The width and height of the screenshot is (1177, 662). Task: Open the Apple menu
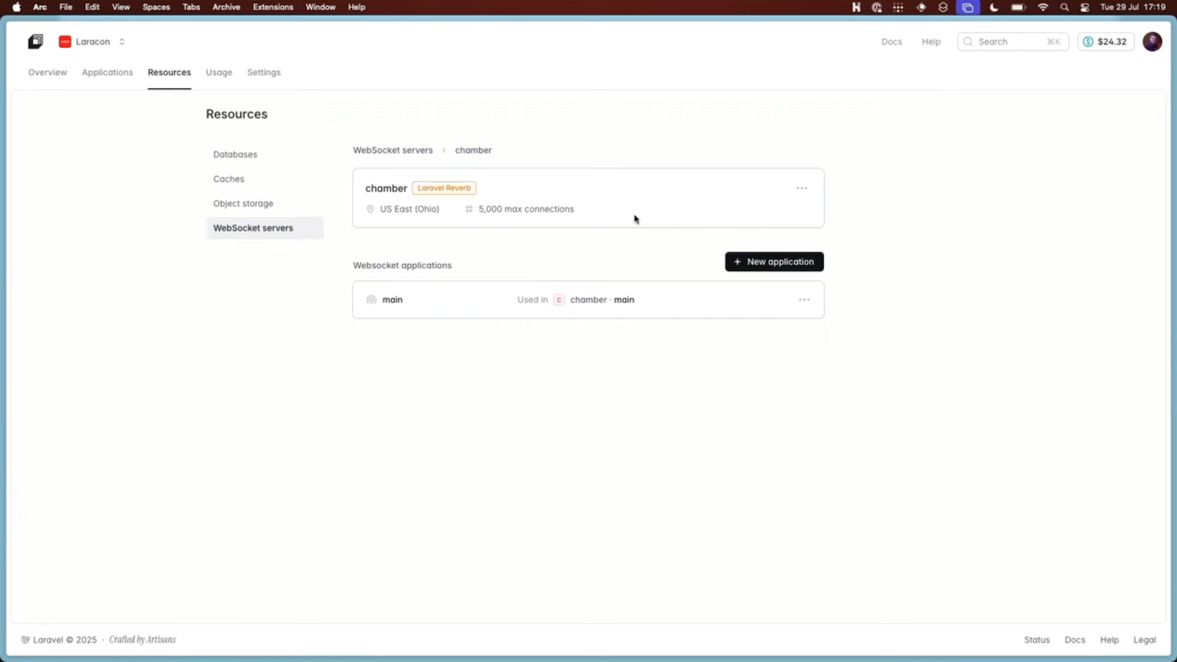click(x=17, y=7)
